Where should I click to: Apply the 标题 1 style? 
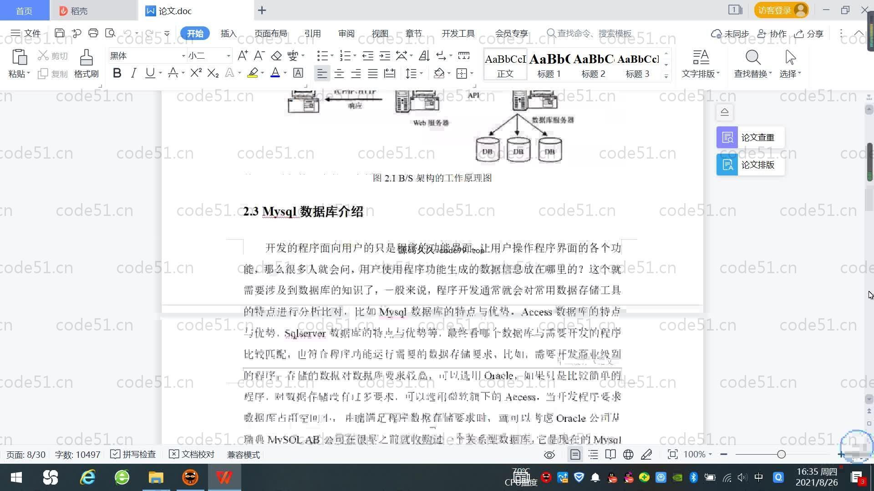pyautogui.click(x=549, y=65)
